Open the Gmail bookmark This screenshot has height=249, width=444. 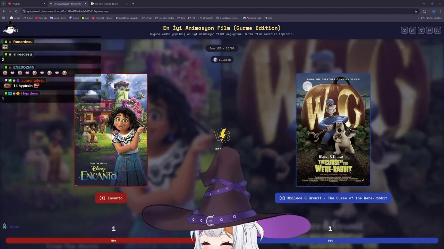pos(28,18)
